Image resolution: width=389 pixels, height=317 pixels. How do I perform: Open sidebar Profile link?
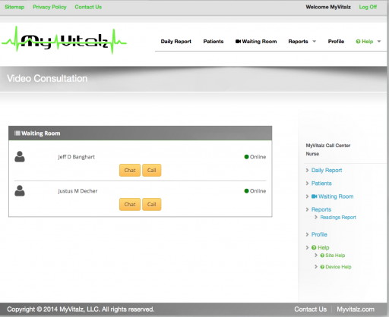tap(319, 234)
